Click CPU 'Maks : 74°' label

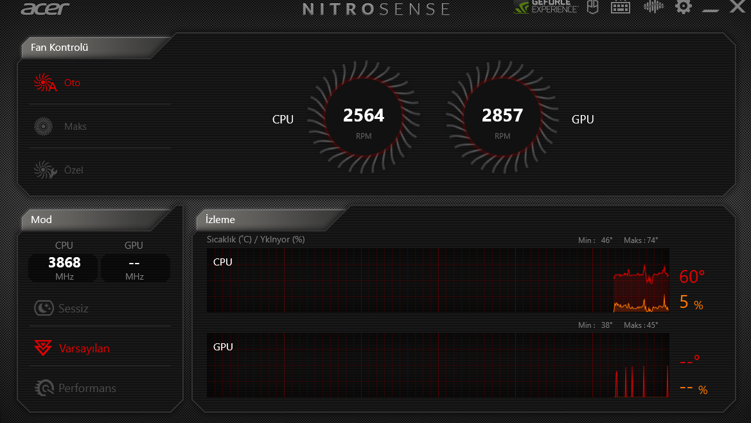coord(641,240)
